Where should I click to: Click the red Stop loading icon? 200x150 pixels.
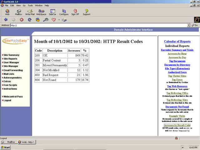22,19
